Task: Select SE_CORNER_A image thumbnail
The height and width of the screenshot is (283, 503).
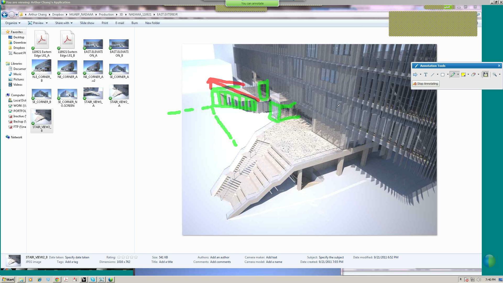Action: [119, 71]
